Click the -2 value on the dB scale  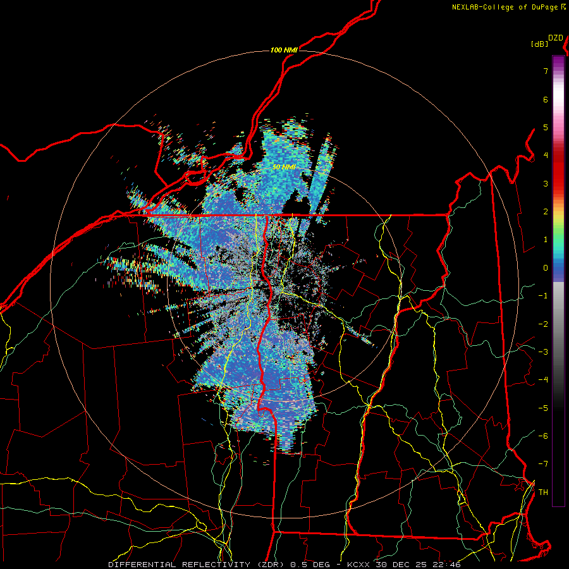tap(543, 324)
